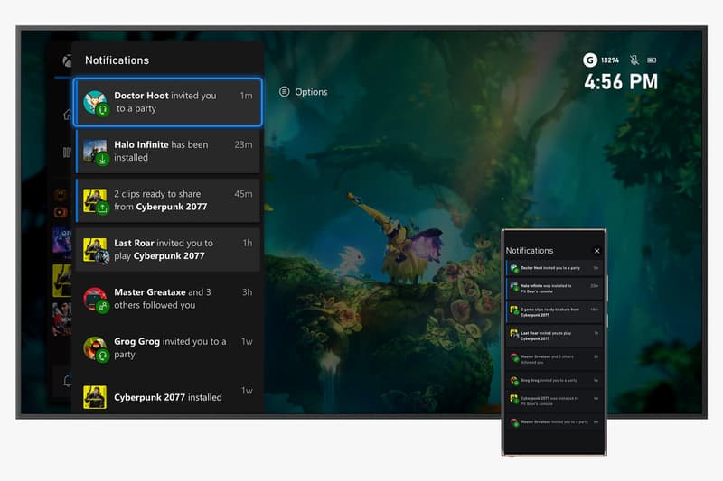The height and width of the screenshot is (481, 723).
Task: Click the Cyberpunk 2077 clips share icon
Action: 102,208
